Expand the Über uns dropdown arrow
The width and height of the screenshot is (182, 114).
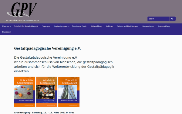pyautogui.click(x=11, y=26)
